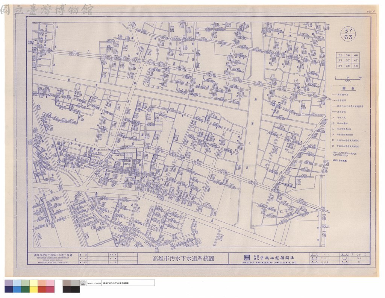This screenshot has width=385, height=298.
Task: Click the L pipe length legend symbol
Action: tap(333, 129)
